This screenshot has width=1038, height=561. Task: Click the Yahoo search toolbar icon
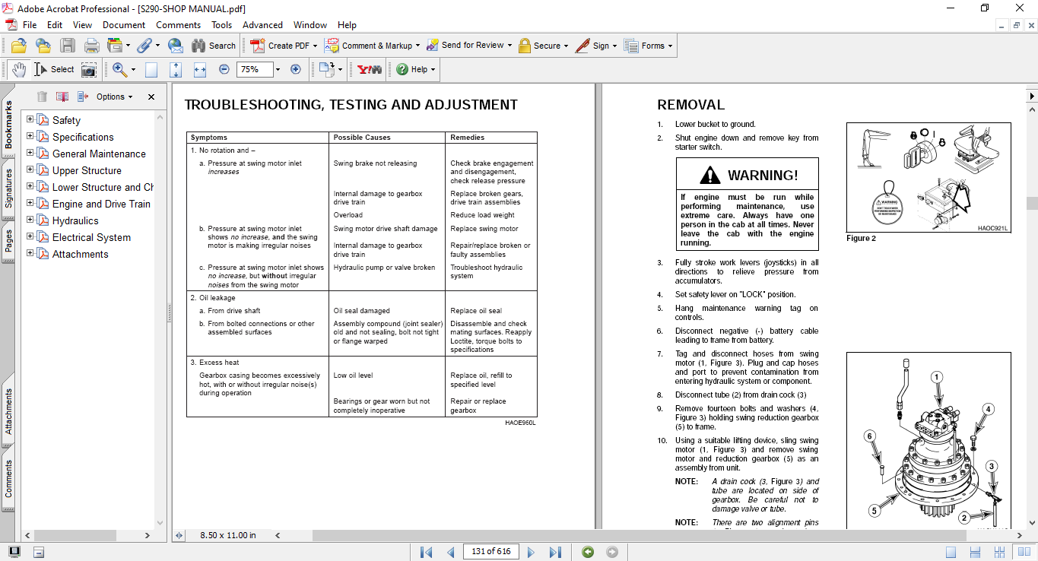[x=370, y=69]
